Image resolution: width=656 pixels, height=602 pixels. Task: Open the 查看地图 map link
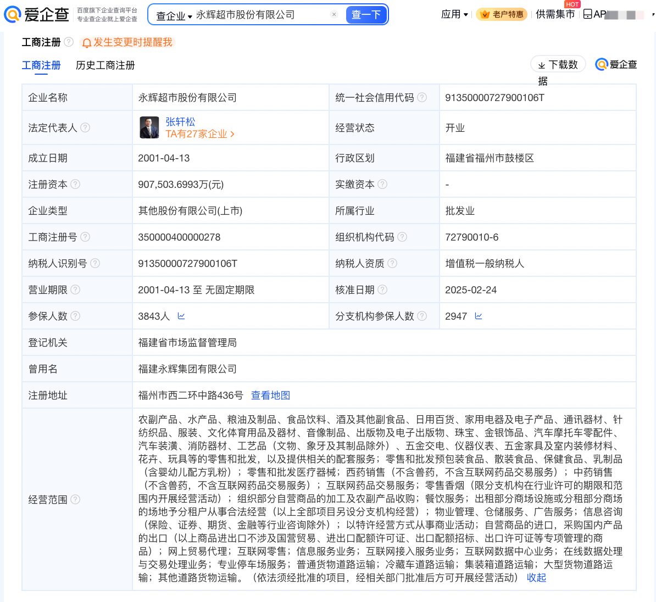(270, 395)
